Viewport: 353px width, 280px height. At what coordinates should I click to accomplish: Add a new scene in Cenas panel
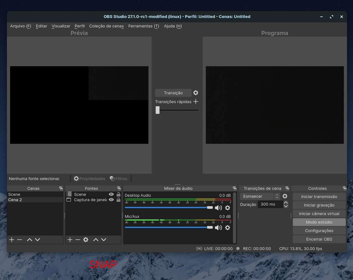(x=12, y=240)
